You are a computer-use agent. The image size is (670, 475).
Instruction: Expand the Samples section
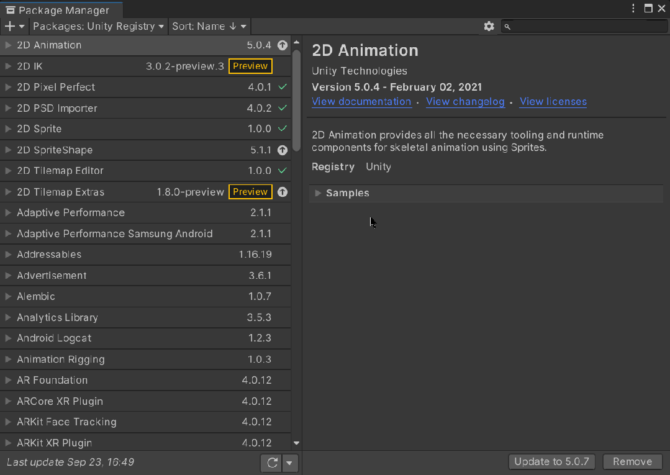pos(318,193)
